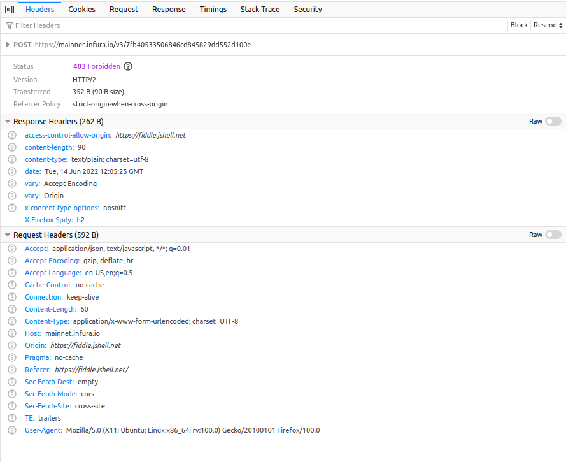This screenshot has height=462, width=566.
Task: Collapse the Request Headers section
Action: click(7, 235)
